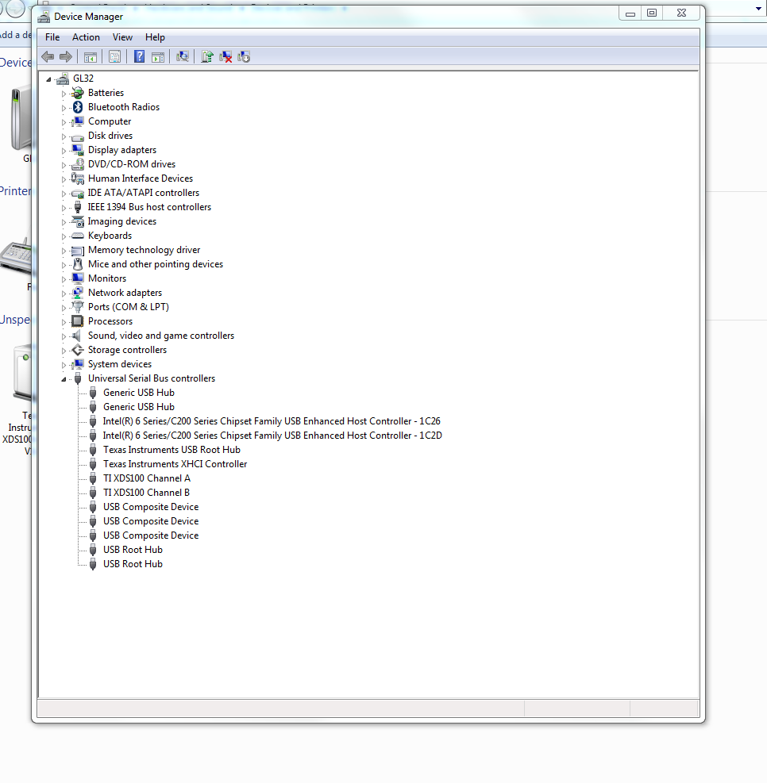Click the Processors chip icon
The height and width of the screenshot is (783, 767).
click(78, 321)
